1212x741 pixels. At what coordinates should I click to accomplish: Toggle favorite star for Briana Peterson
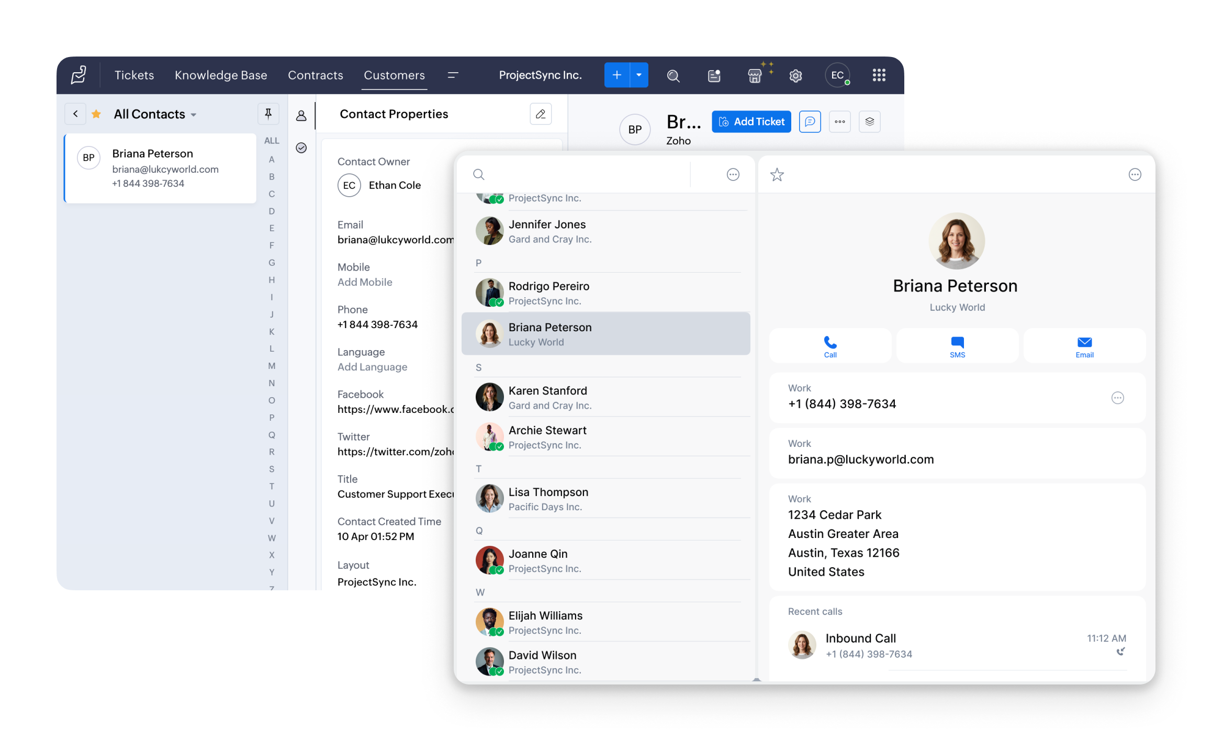pyautogui.click(x=777, y=175)
